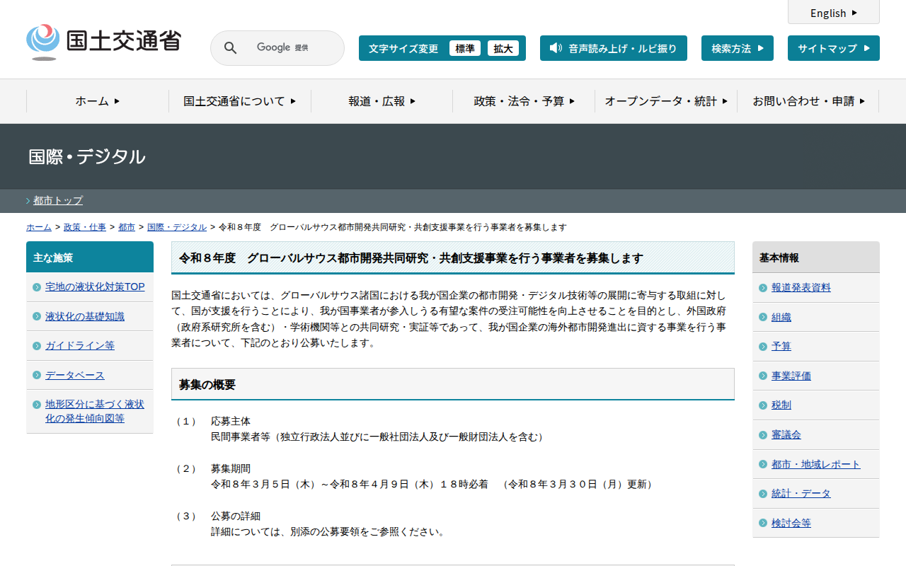The width and height of the screenshot is (906, 566).
Task: Open 報道・広報 navigation item
Action: click(382, 101)
